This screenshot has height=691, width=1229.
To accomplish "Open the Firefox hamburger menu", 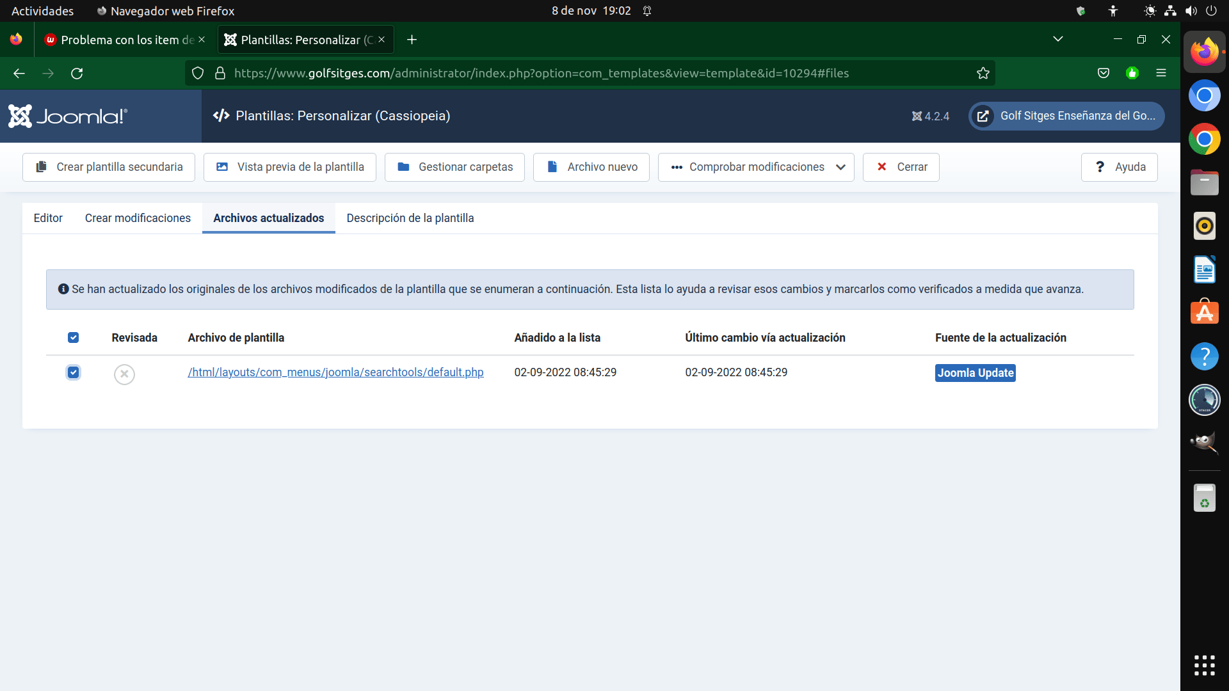I will 1161,74.
